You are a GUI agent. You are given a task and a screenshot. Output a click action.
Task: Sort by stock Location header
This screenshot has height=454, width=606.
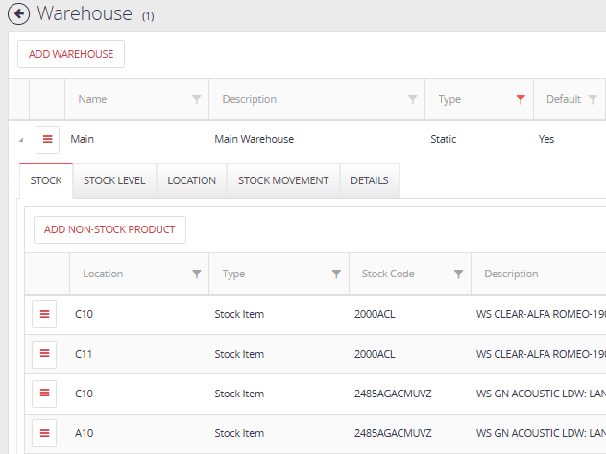click(103, 274)
